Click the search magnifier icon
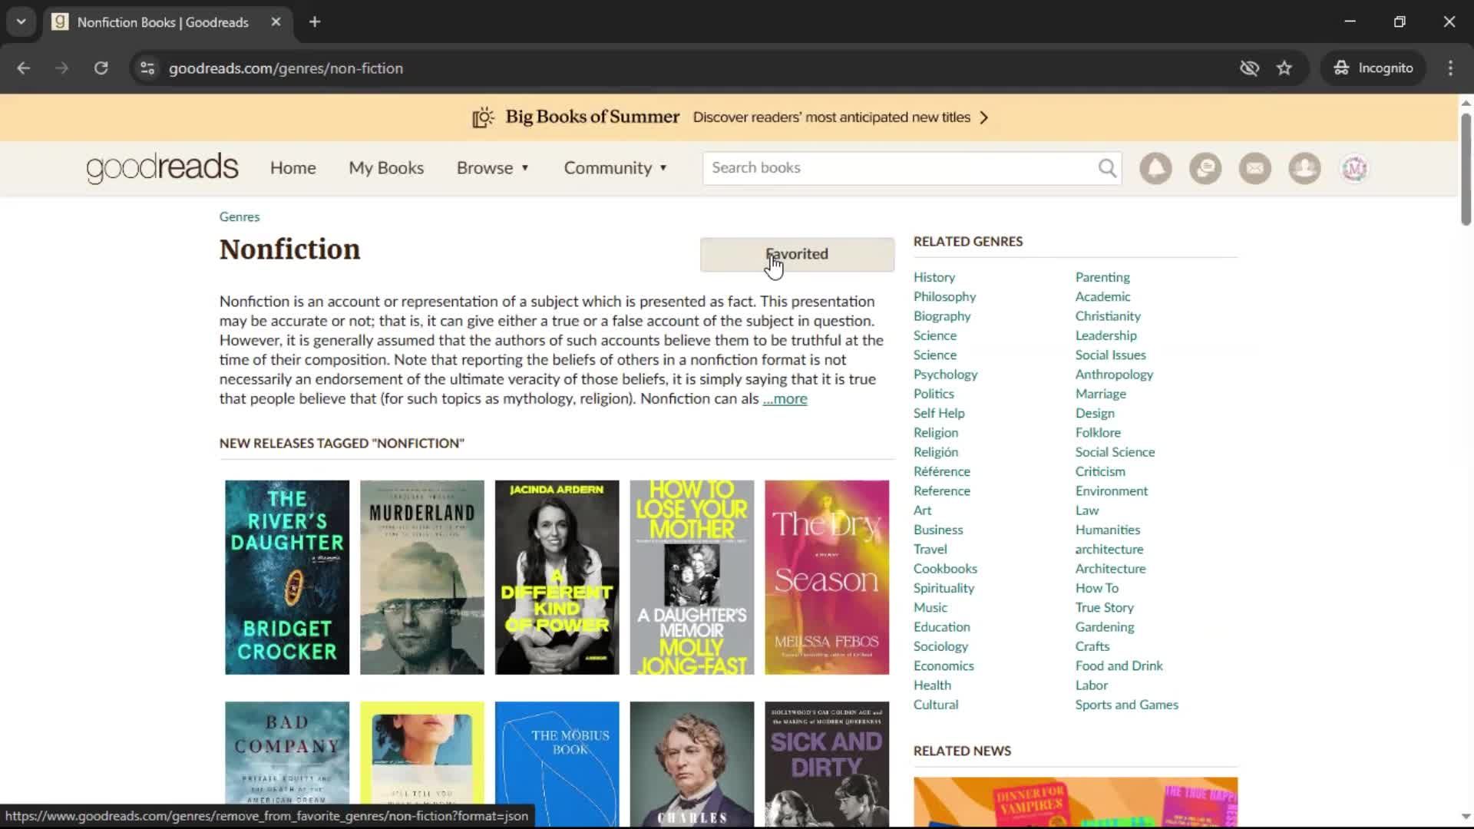The image size is (1474, 829). click(1107, 168)
